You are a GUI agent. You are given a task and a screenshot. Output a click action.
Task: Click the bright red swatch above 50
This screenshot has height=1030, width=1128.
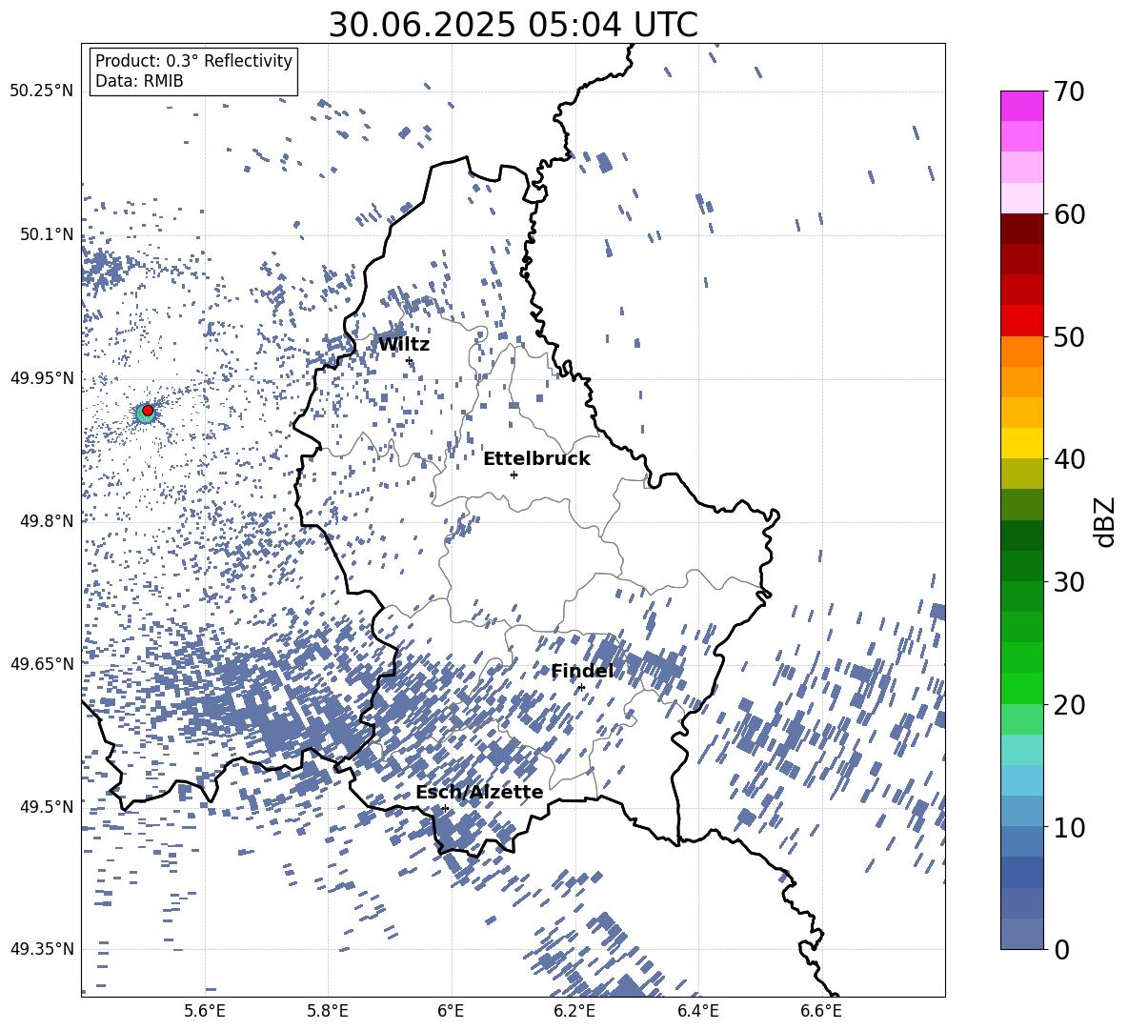coord(1022,321)
